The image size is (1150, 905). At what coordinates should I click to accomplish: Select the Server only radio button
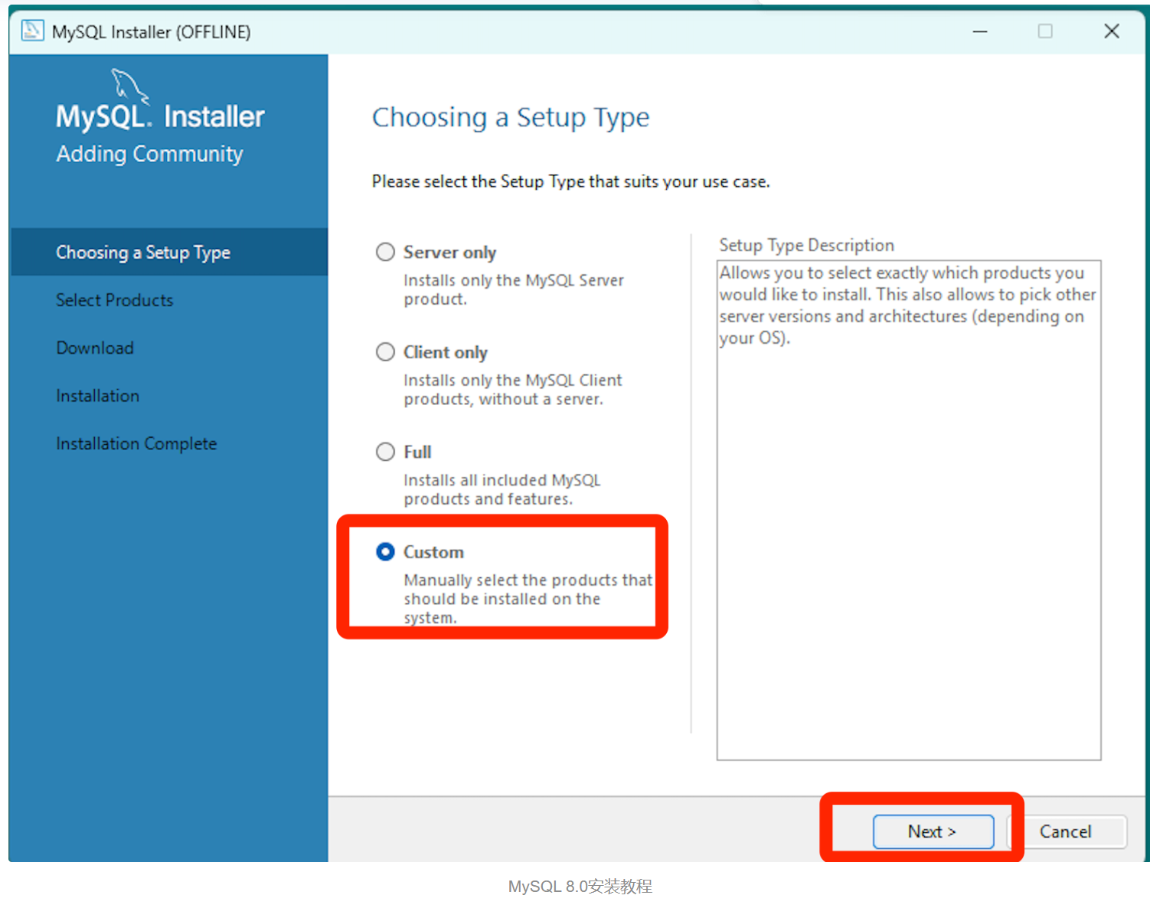click(385, 252)
